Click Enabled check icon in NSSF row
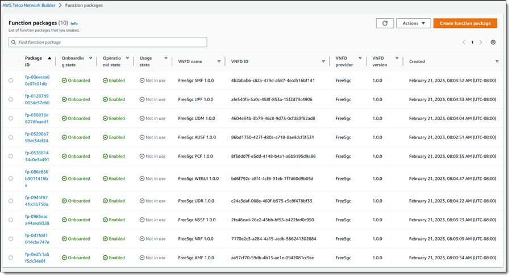The height and width of the screenshot is (278, 512). (105, 220)
